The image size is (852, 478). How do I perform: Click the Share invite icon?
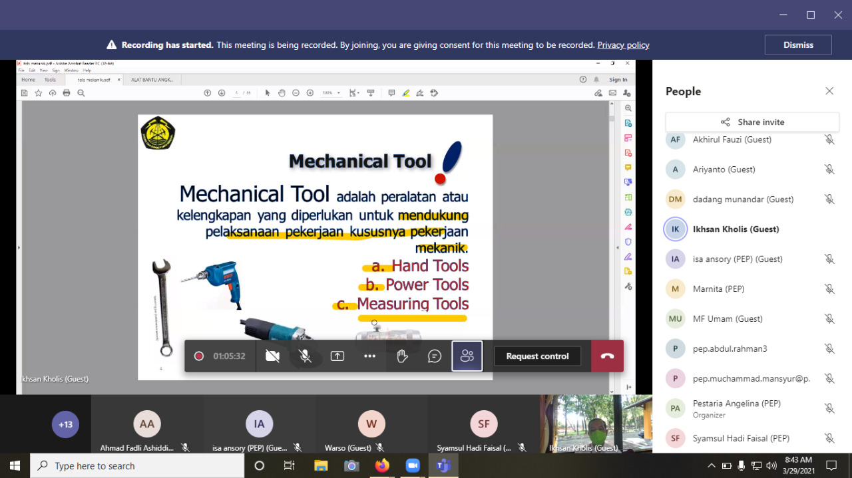click(x=725, y=122)
